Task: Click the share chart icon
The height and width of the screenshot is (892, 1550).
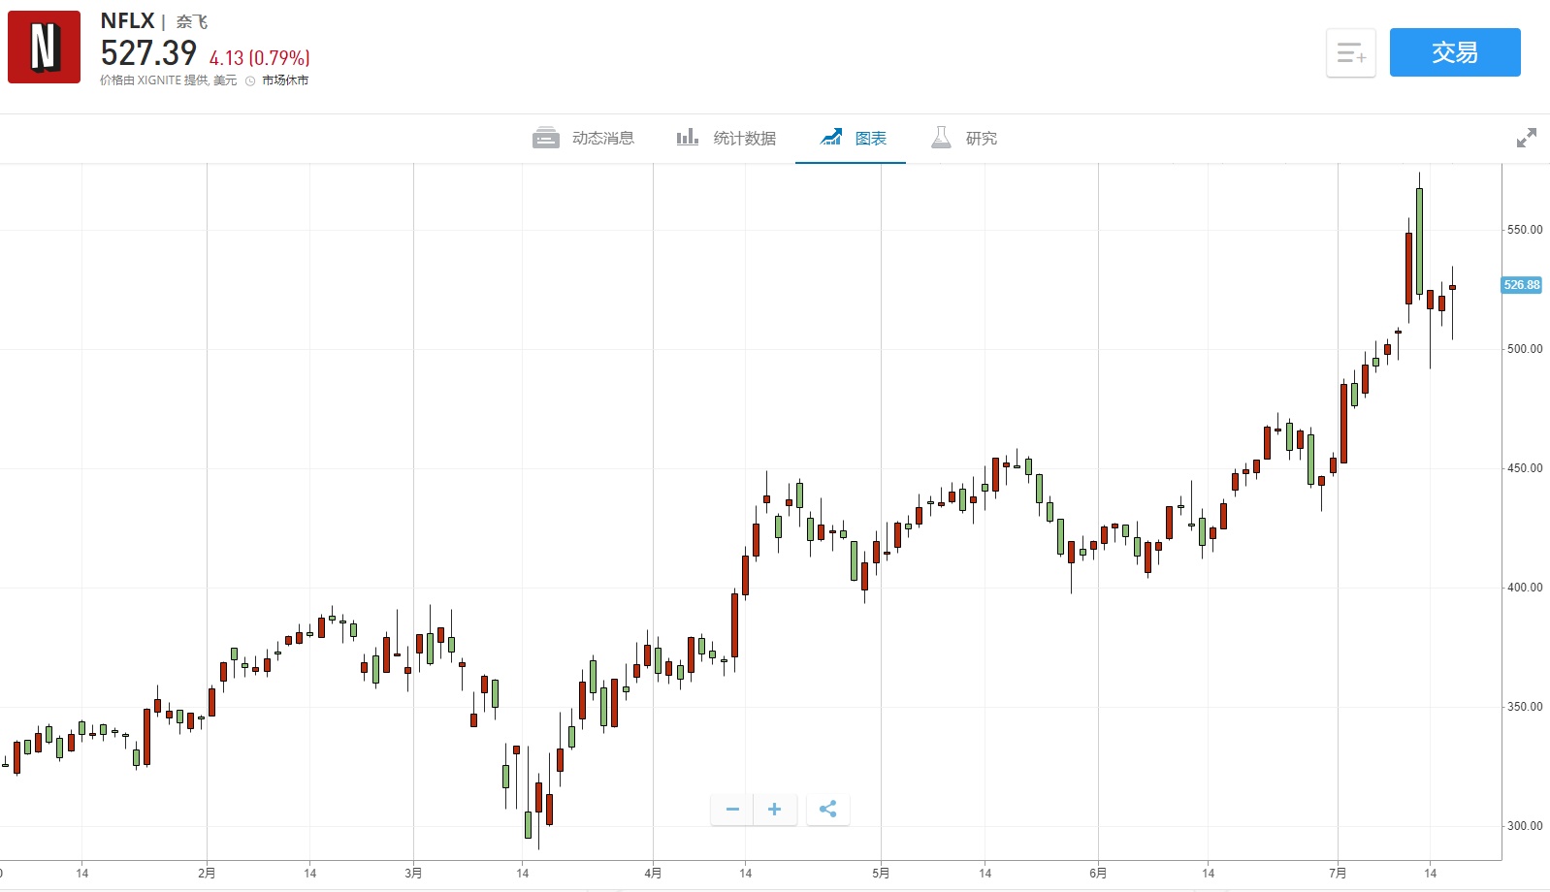Action: pyautogui.click(x=827, y=810)
